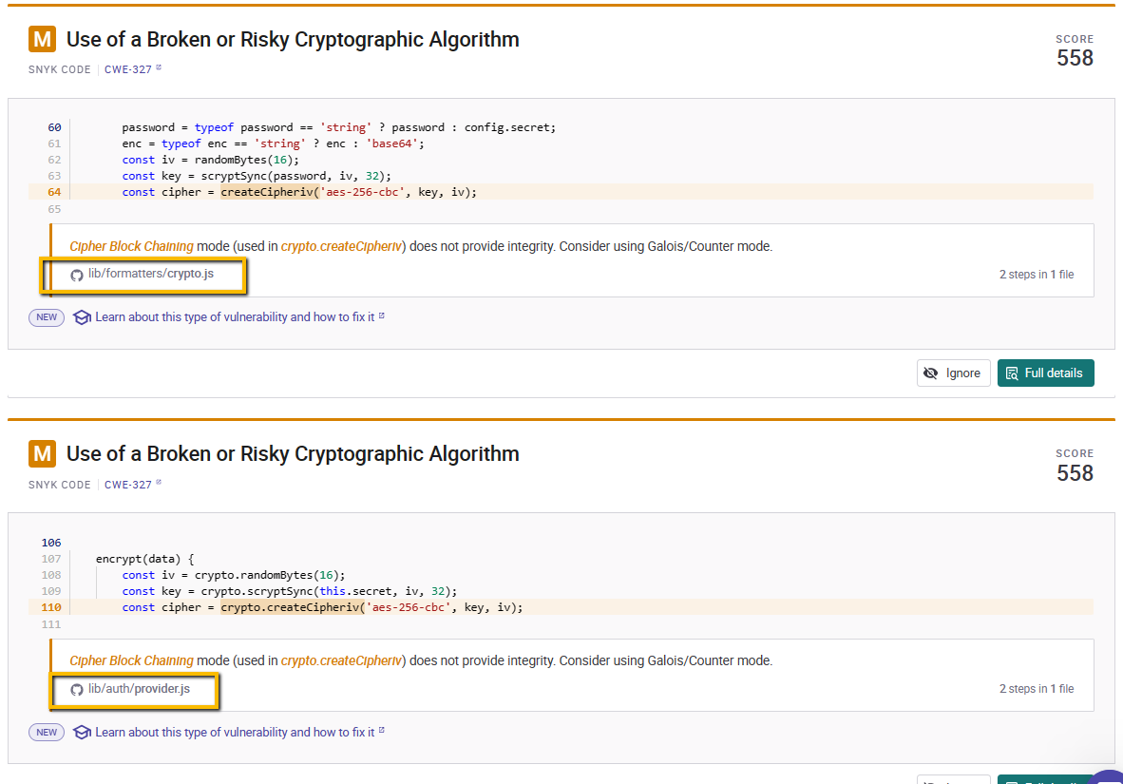Open the lib/formatters/crypto.js file link
The image size is (1123, 784).
point(150,274)
